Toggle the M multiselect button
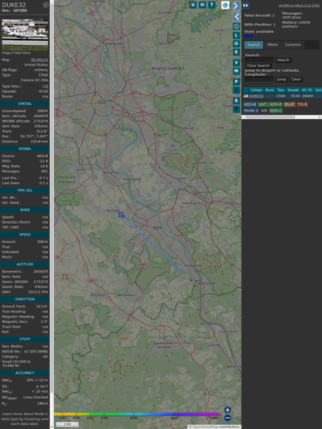Screen dimensions: 322x429 click(236, 71)
